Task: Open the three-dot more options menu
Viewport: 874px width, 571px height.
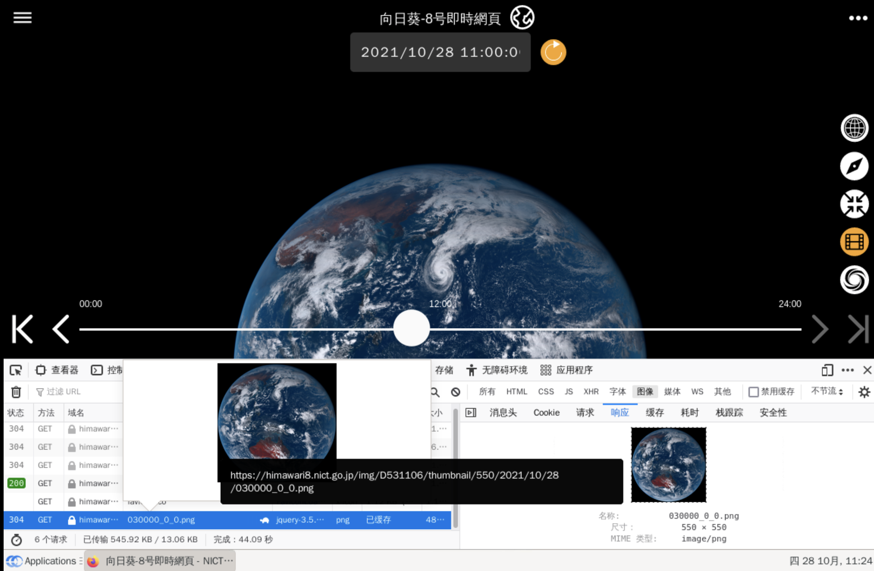Action: pyautogui.click(x=858, y=18)
